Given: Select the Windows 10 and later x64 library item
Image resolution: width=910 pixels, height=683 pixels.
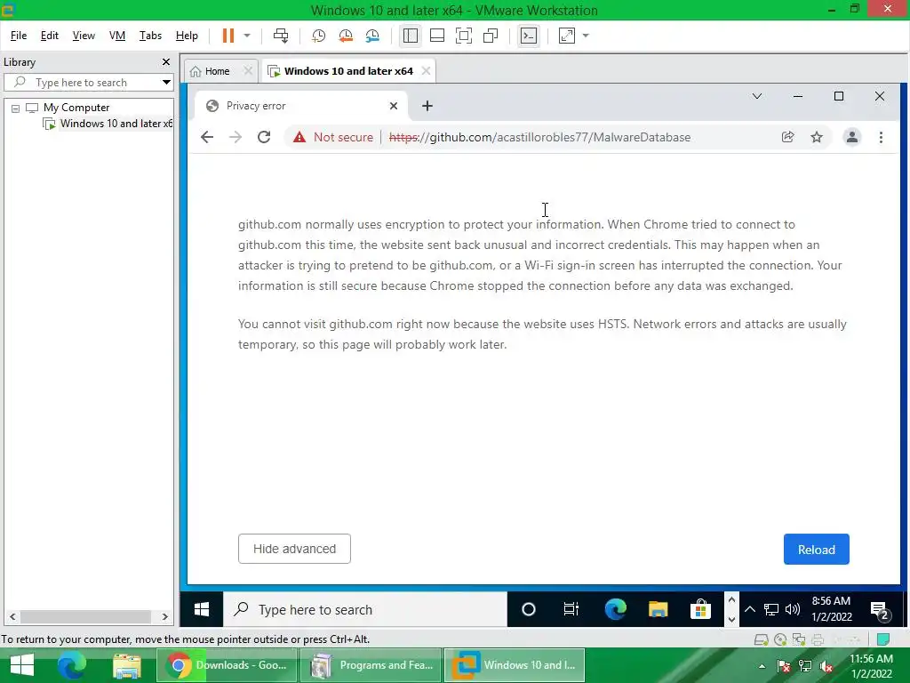Looking at the screenshot, I should [x=108, y=124].
